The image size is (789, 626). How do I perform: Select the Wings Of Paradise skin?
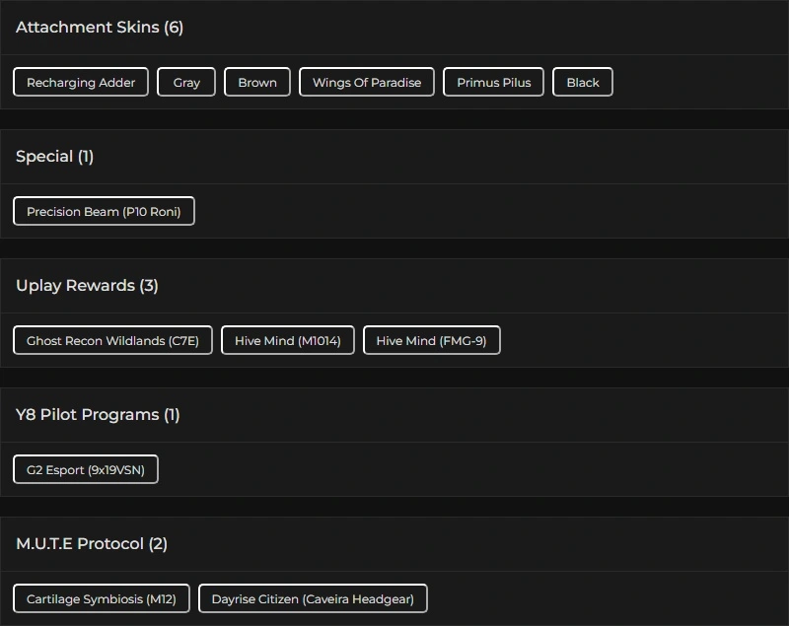(x=367, y=83)
